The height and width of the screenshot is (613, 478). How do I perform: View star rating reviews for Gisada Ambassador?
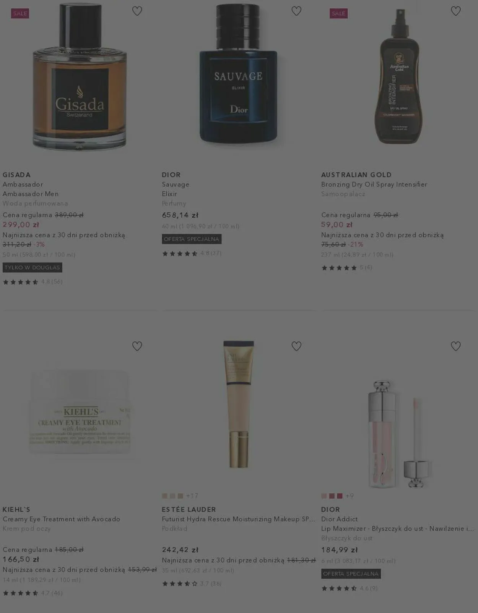33,282
